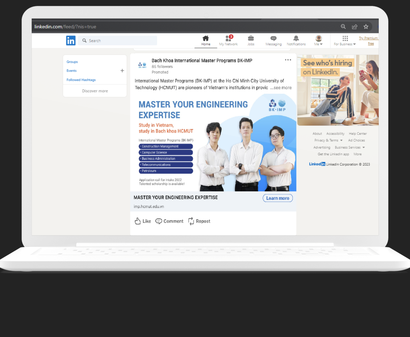Image resolution: width=410 pixels, height=337 pixels.
Task: Open My Network with notification badge
Action: pos(228,40)
